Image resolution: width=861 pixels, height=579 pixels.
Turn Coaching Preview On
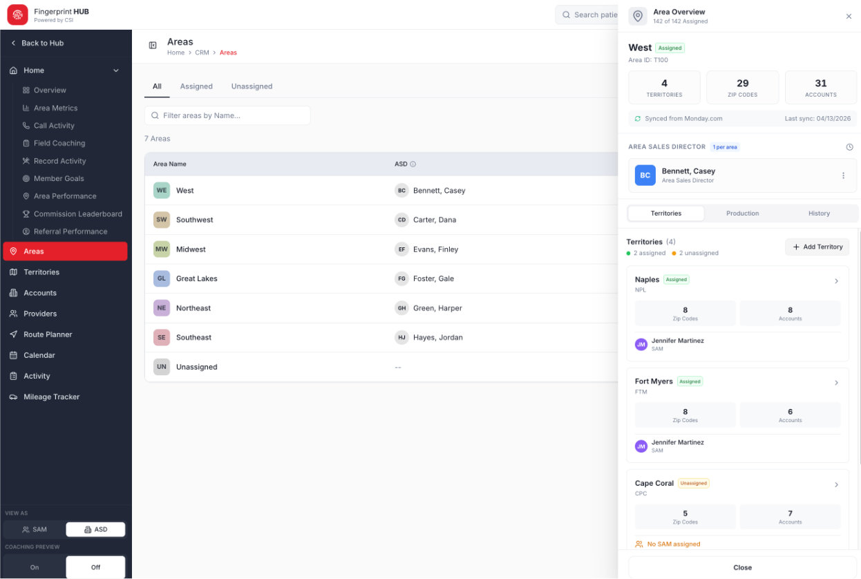(x=35, y=567)
